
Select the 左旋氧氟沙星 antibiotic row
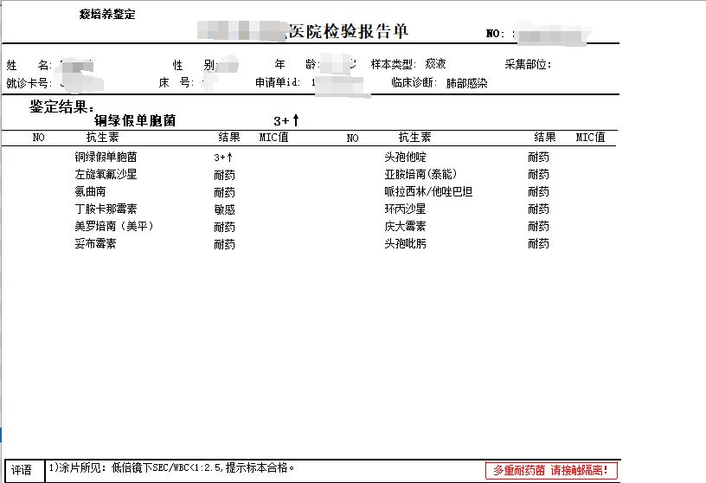[x=106, y=175]
